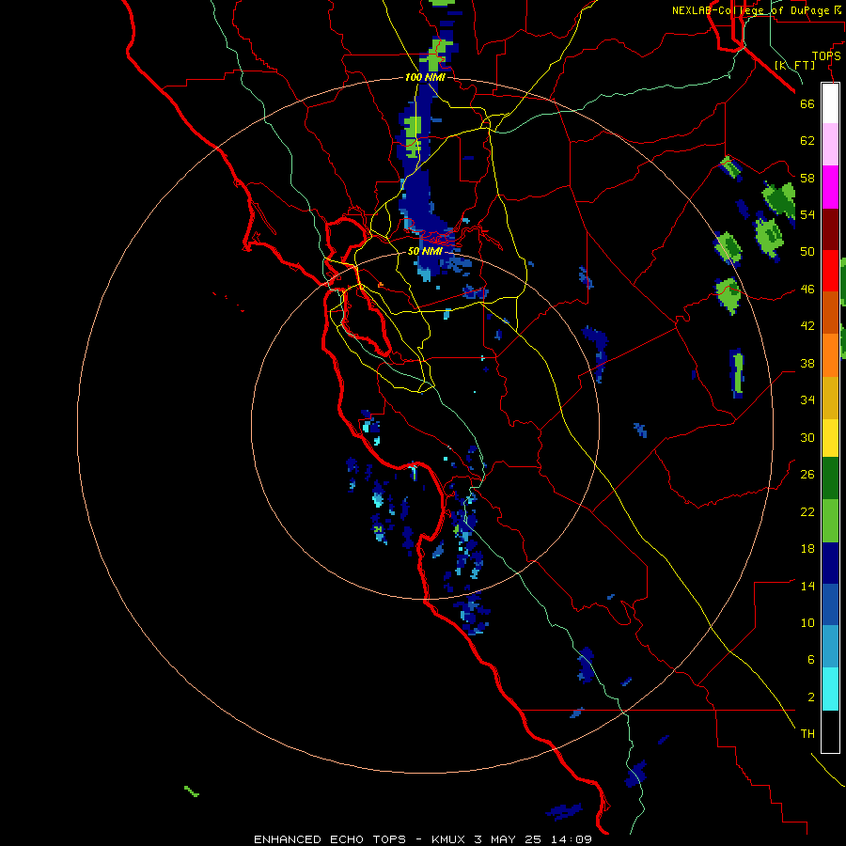This screenshot has width=846, height=846.
Task: Select the dark red legend swatch
Action: (830, 229)
